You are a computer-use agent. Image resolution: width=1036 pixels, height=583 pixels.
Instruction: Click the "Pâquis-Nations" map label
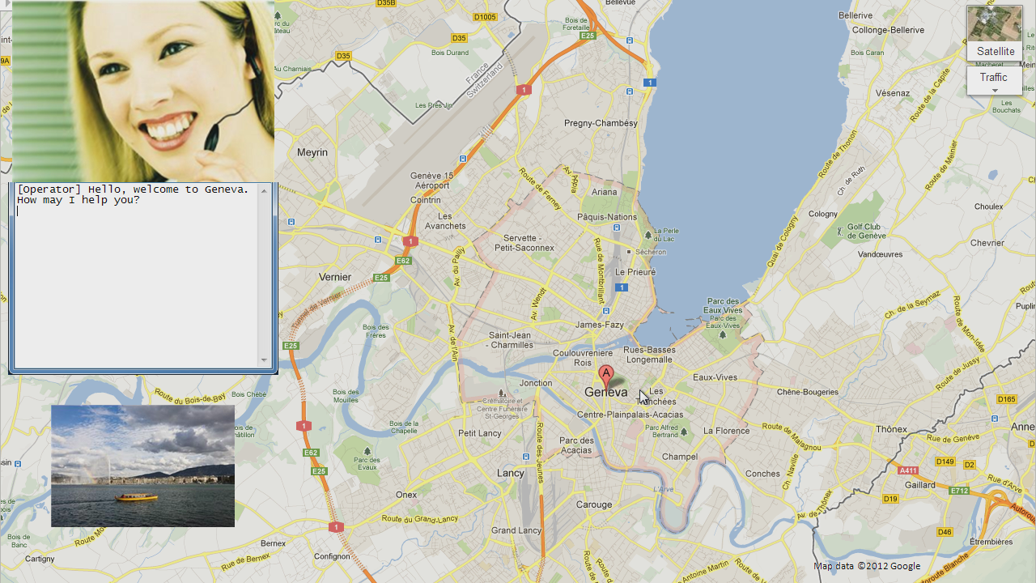(607, 217)
